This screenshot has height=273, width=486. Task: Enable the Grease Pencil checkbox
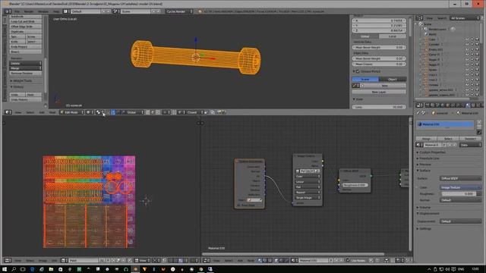358,71
